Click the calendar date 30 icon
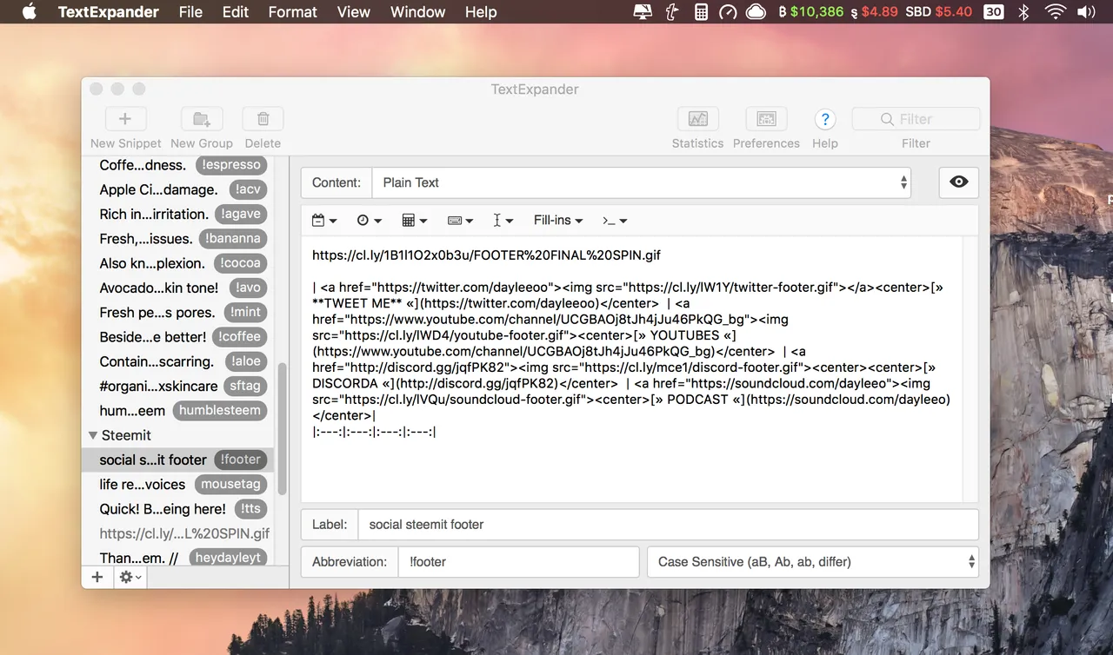Image resolution: width=1113 pixels, height=655 pixels. coord(994,12)
